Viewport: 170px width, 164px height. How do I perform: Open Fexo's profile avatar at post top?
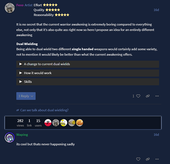10,8
